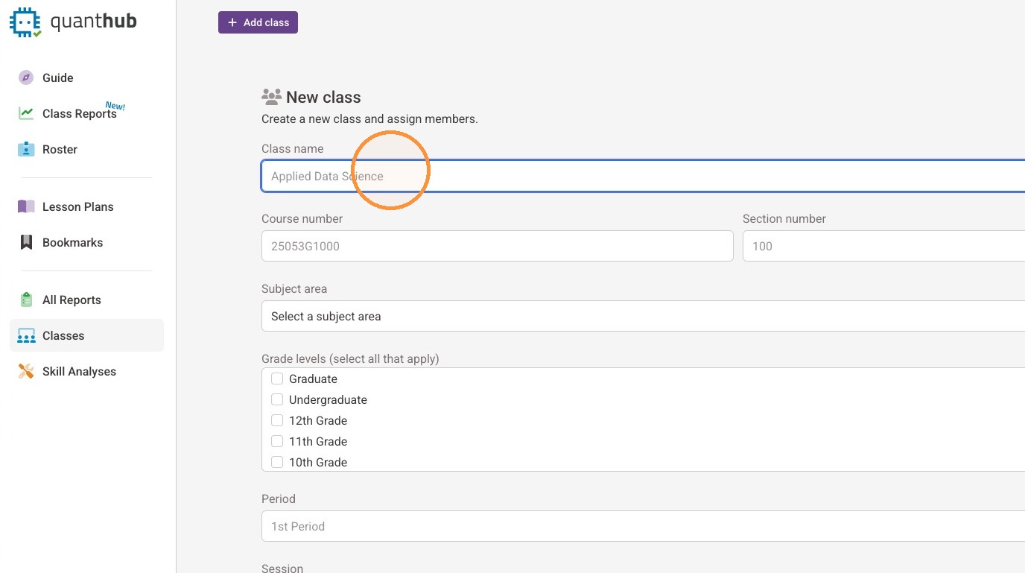
Task: Check the Undergraduate grade level
Action: [277, 399]
